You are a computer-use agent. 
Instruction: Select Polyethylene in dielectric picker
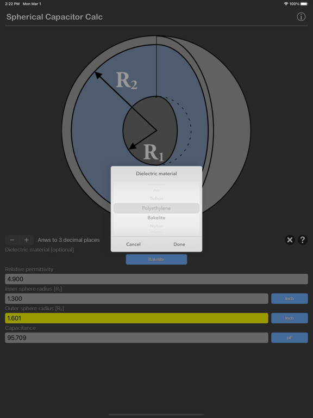pos(156,208)
